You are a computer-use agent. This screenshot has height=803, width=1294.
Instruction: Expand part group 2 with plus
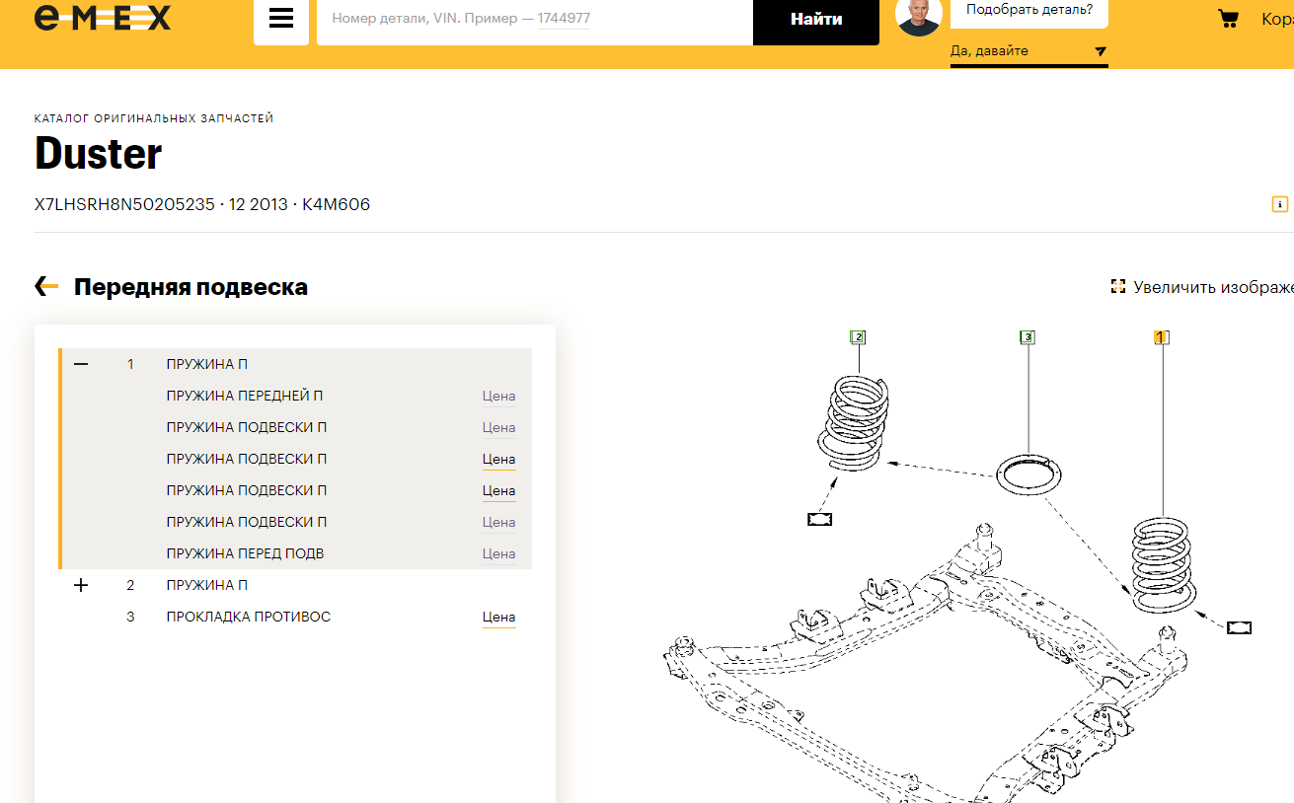coord(81,585)
